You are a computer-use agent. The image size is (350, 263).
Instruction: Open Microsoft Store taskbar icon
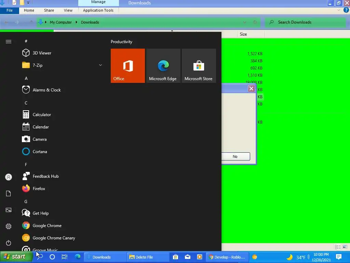(x=175, y=257)
